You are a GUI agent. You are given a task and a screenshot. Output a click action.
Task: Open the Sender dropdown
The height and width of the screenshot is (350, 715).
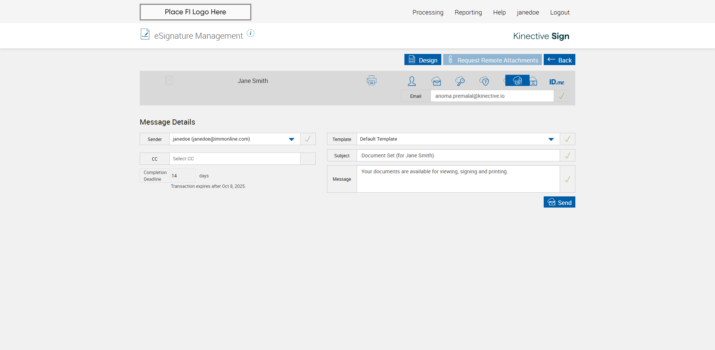[x=235, y=139]
